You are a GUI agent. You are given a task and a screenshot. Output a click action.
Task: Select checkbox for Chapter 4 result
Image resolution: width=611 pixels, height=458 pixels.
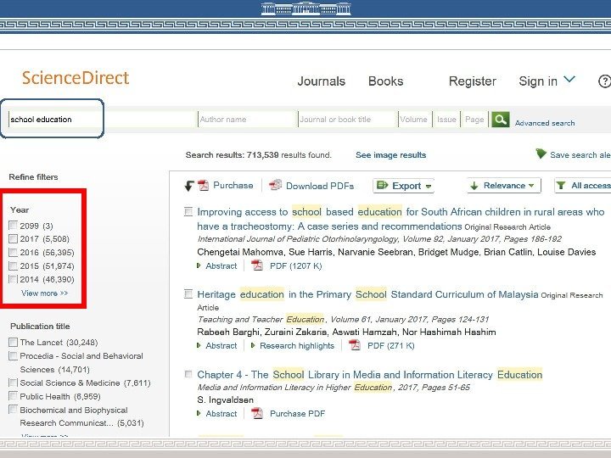click(188, 374)
